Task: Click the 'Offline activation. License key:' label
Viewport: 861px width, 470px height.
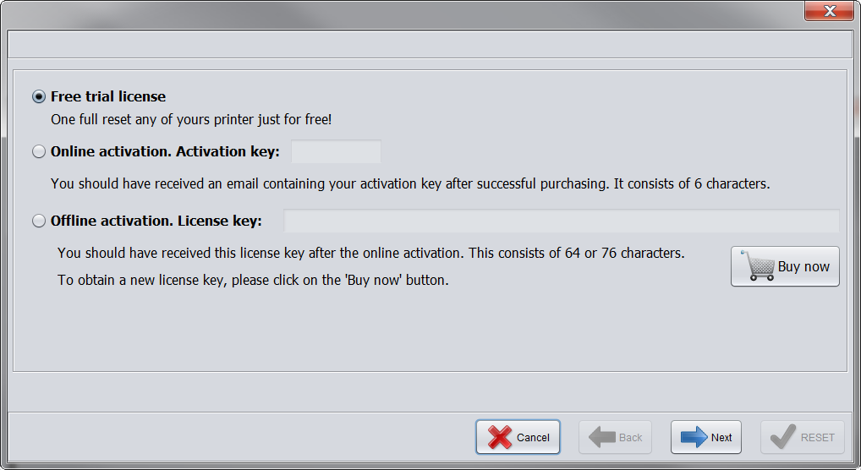Action: [x=156, y=221]
